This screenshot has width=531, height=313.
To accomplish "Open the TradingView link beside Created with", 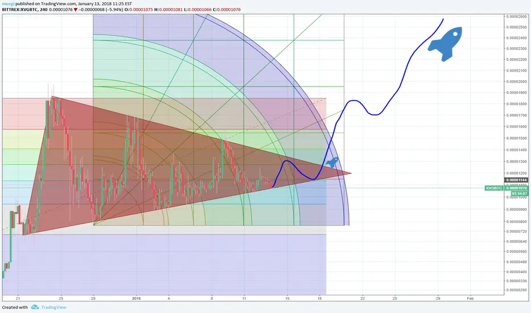I will pos(54,307).
